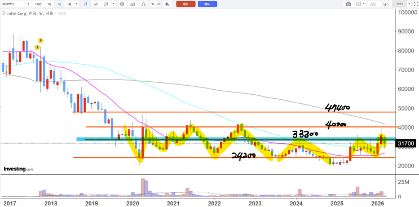Image resolution: width=419 pixels, height=207 pixels.
Task: Redo the chart action
Action: pyautogui.click(x=159, y=4)
